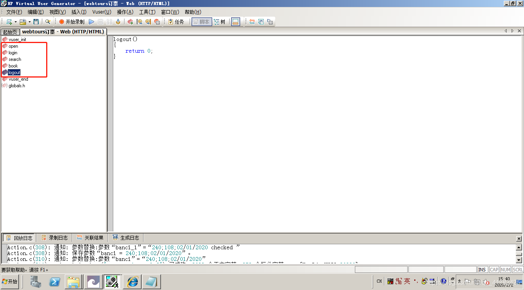Click the log line containing 保存参数
This screenshot has width=524, height=290.
(x=99, y=253)
